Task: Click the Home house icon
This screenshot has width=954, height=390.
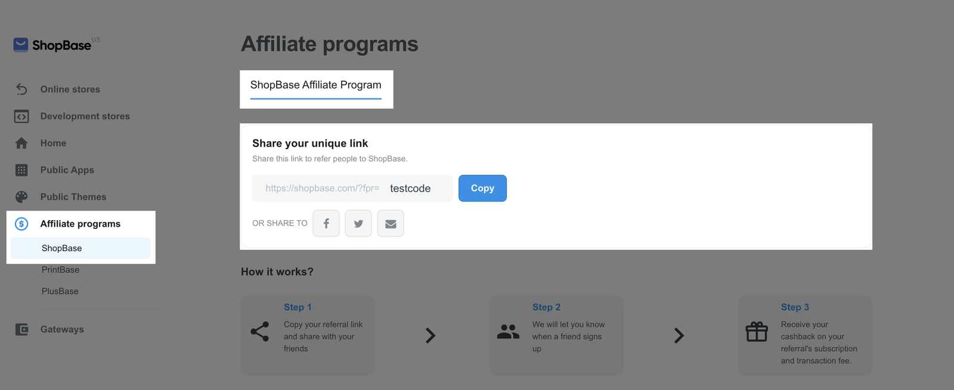Action: click(21, 143)
